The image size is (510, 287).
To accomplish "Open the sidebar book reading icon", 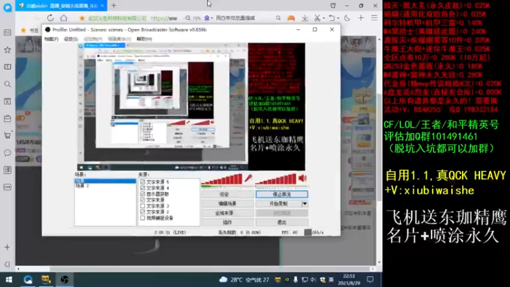I will click(x=7, y=67).
